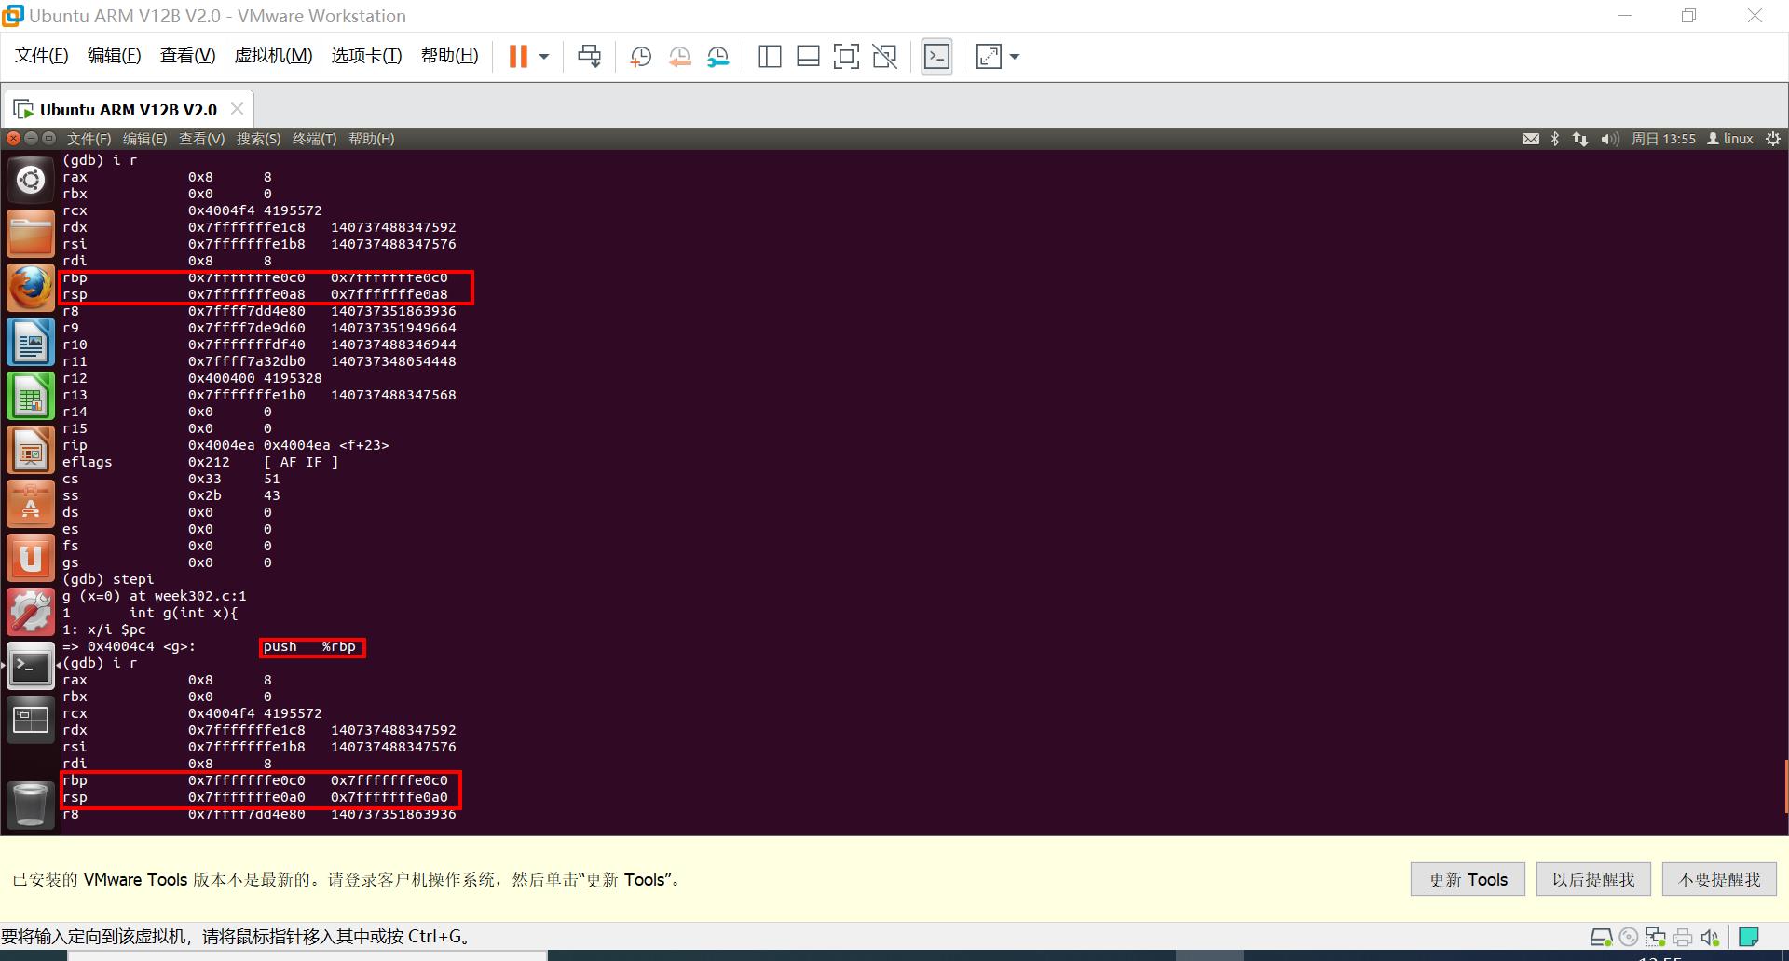Open Ubuntu Dash home from launcher

click(31, 180)
